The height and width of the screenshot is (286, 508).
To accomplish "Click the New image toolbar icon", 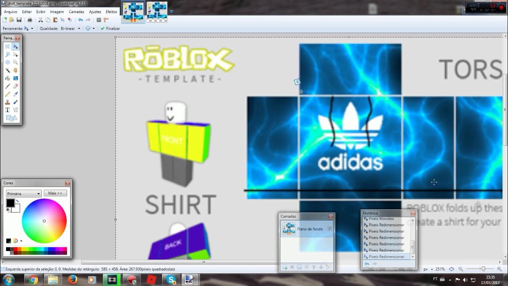I will pos(5,20).
